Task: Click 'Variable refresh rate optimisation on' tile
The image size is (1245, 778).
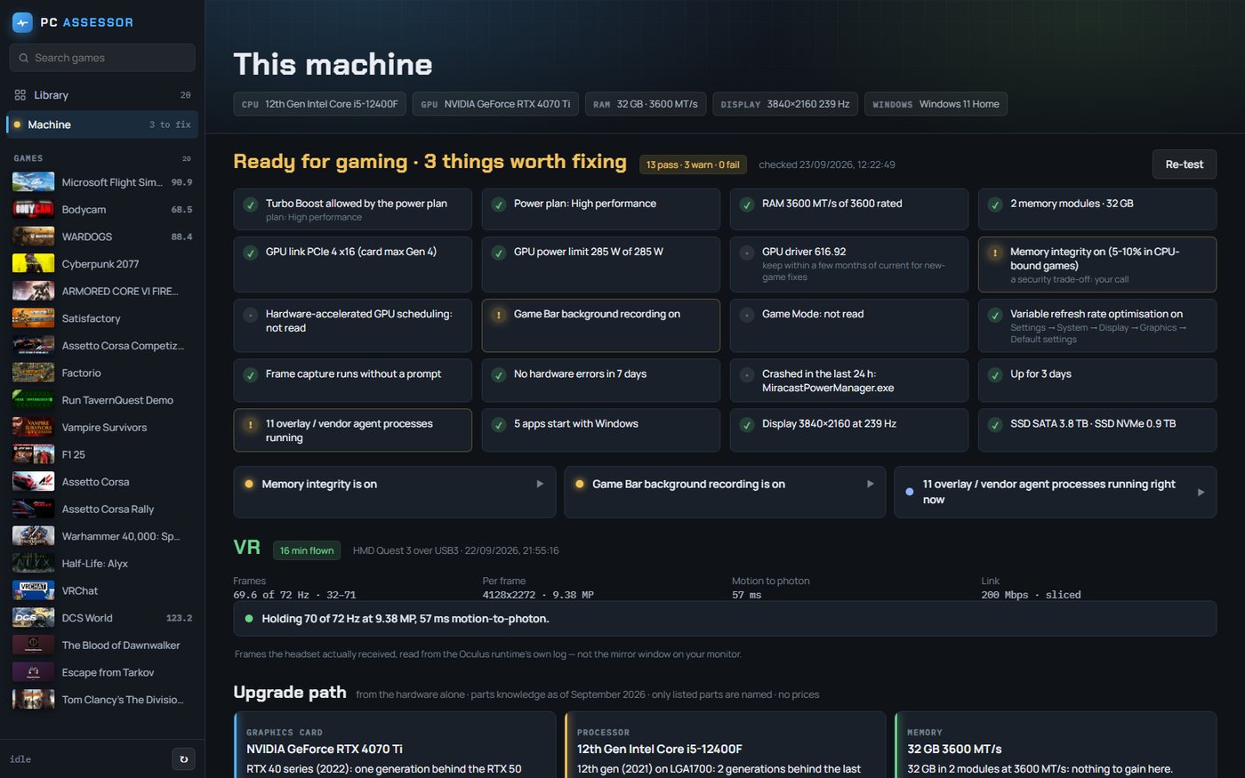Action: (x=1096, y=325)
